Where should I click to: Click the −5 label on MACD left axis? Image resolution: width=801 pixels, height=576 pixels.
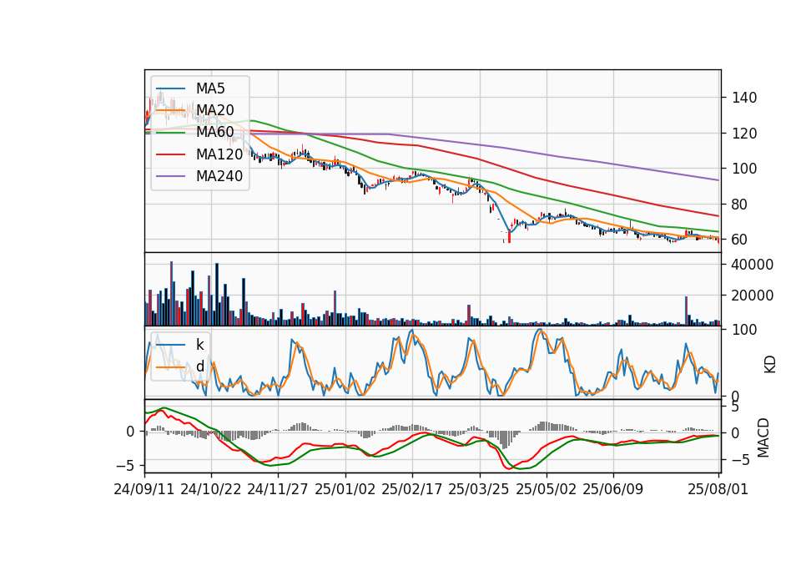pos(125,466)
